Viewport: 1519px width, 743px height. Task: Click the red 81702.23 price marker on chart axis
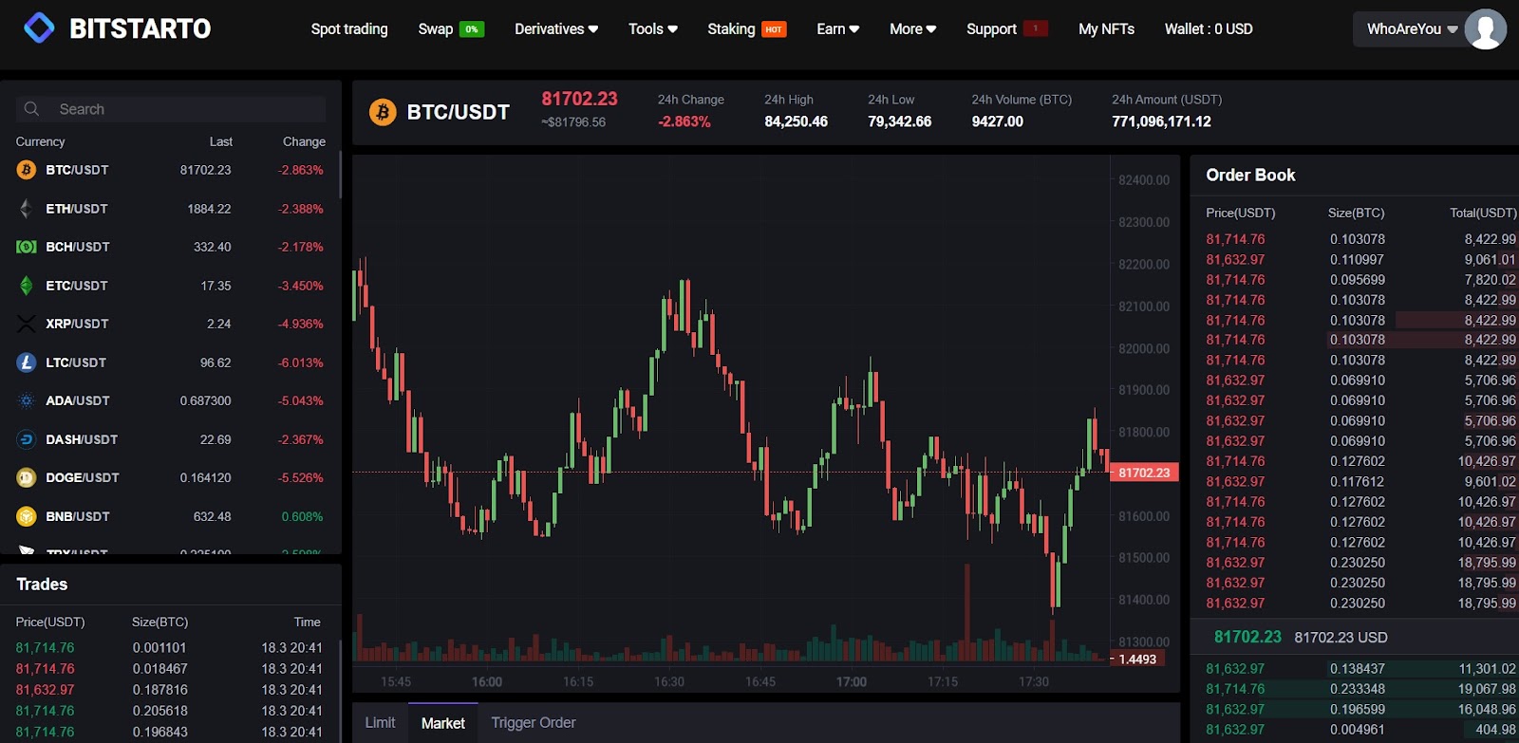(x=1144, y=473)
